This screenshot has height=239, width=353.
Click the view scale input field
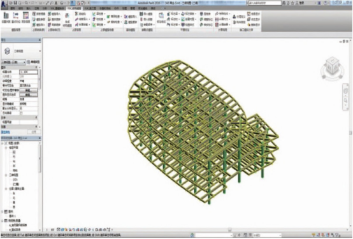(x=29, y=72)
